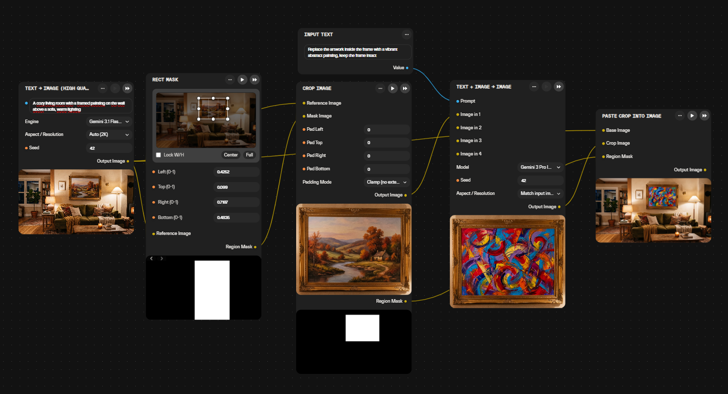
Task: Click the Left (0-1) value field
Action: click(236, 172)
